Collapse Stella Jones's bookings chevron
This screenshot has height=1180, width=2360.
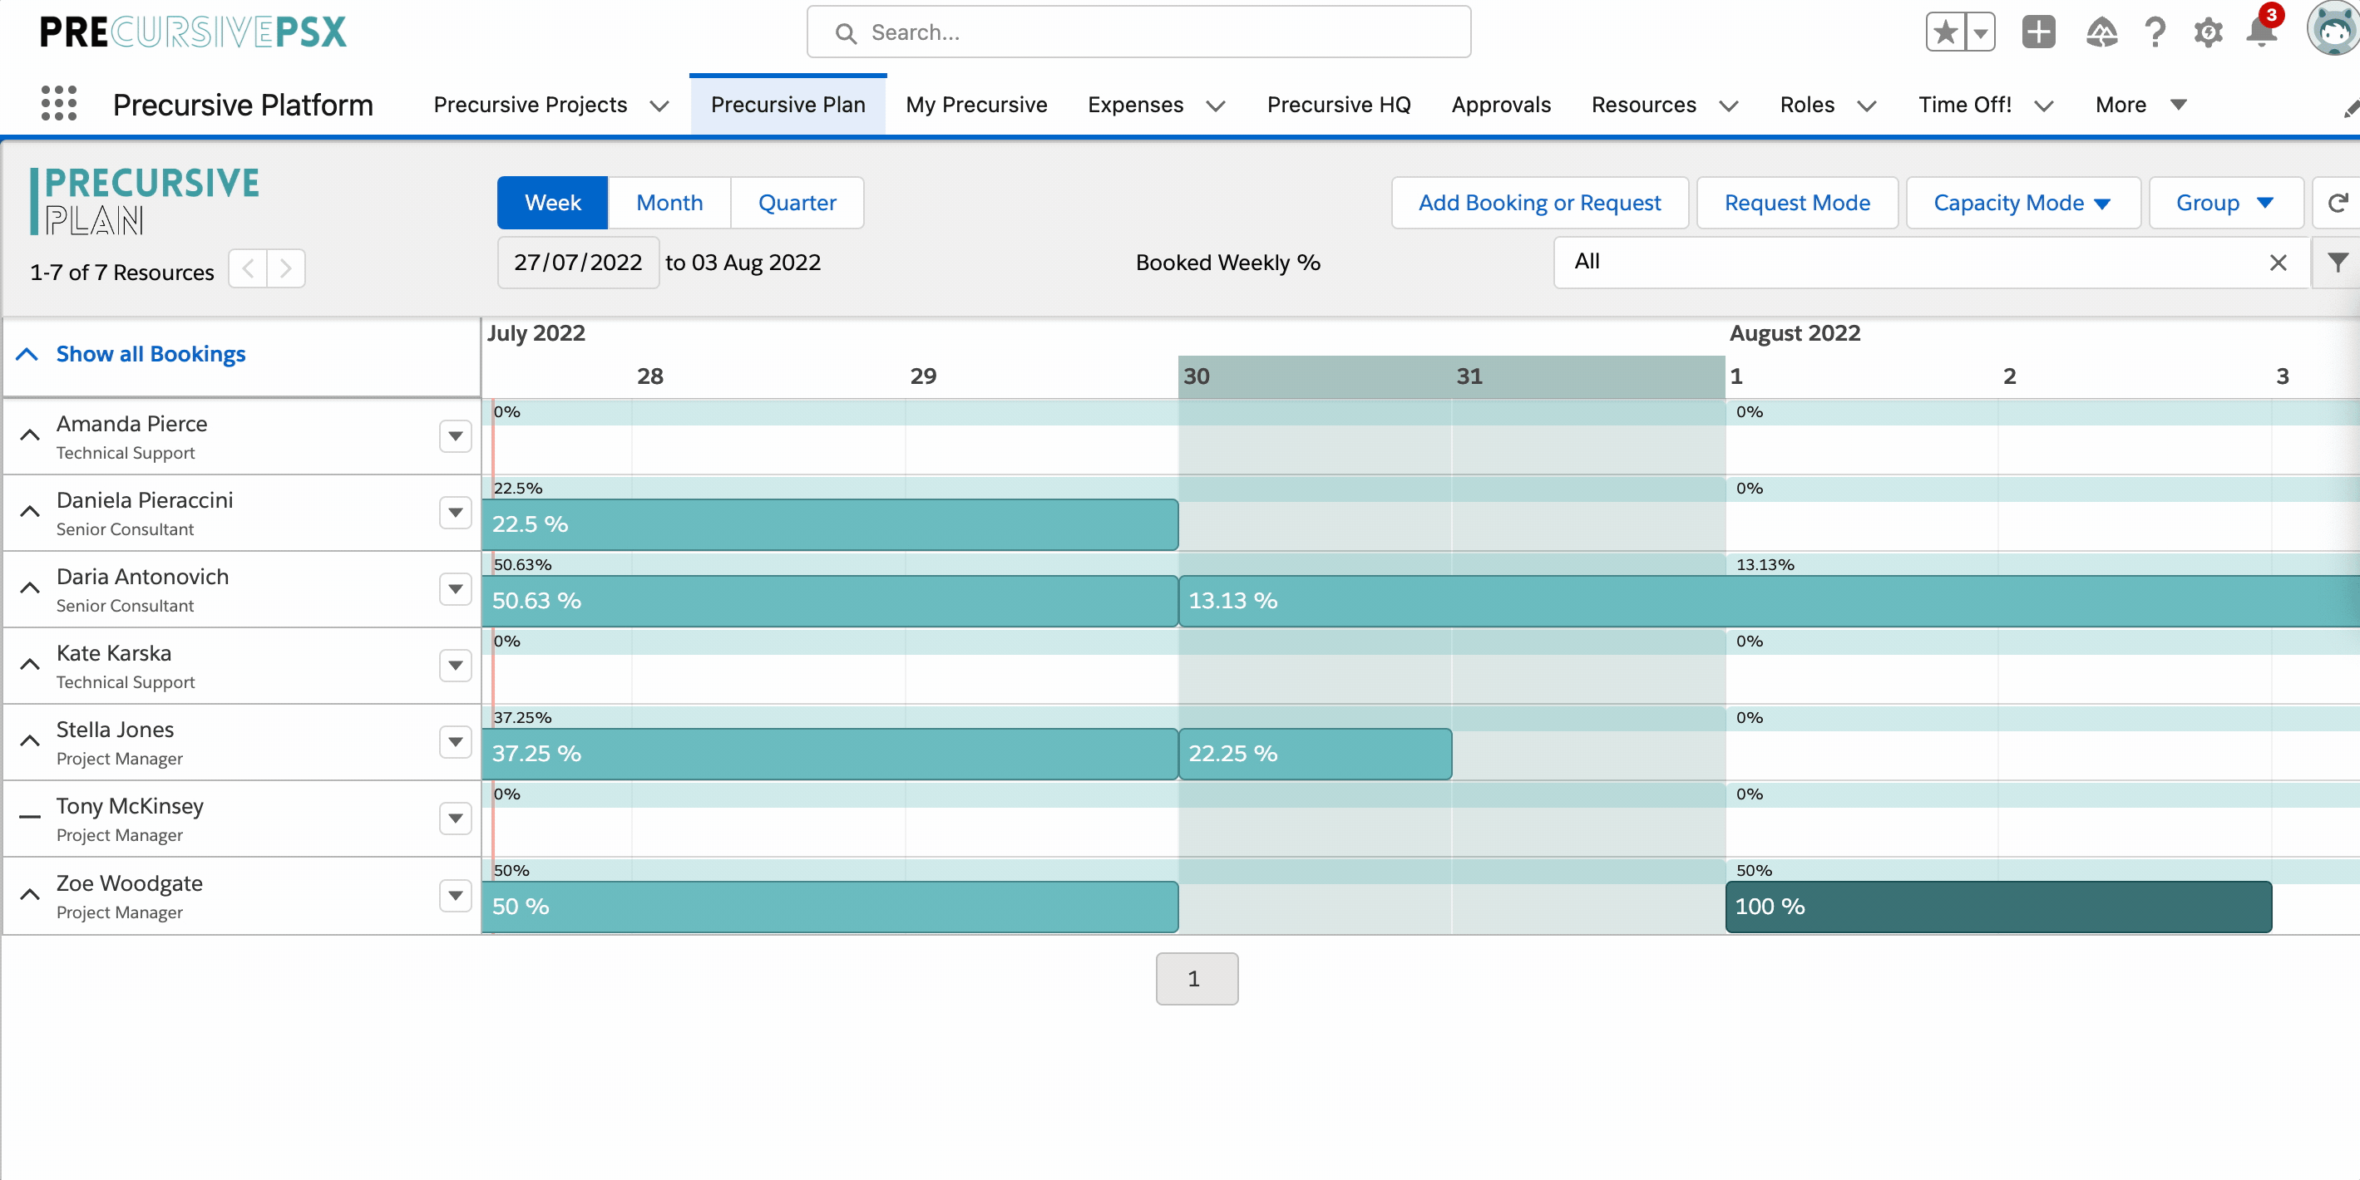29,741
